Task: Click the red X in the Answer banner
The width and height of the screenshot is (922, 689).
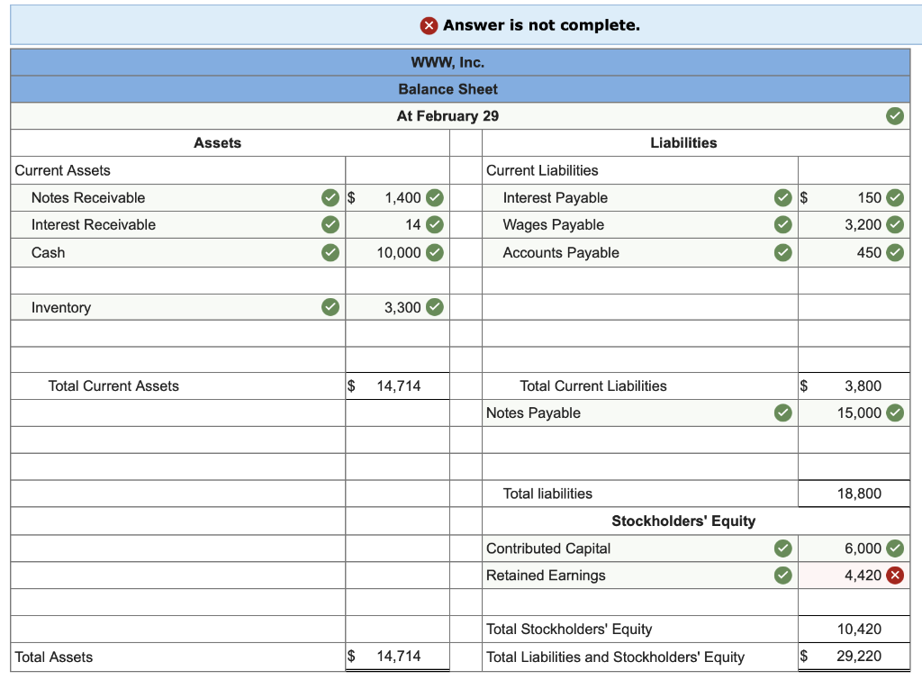Action: tap(429, 24)
